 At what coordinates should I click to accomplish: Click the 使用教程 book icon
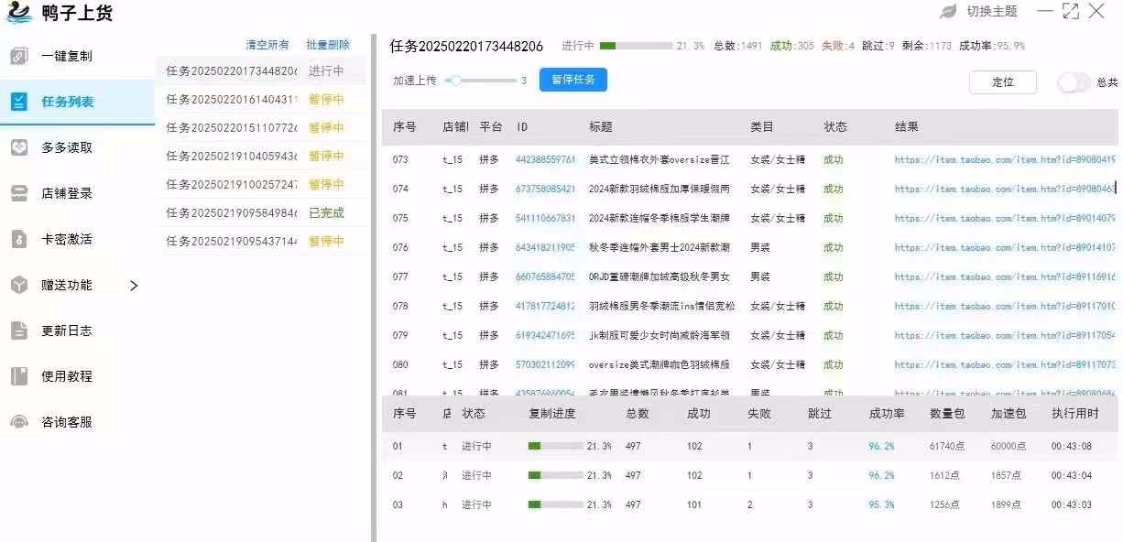[19, 376]
